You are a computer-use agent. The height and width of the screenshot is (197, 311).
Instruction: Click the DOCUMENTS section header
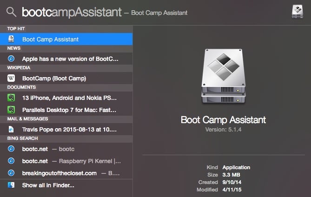pyautogui.click(x=21, y=87)
